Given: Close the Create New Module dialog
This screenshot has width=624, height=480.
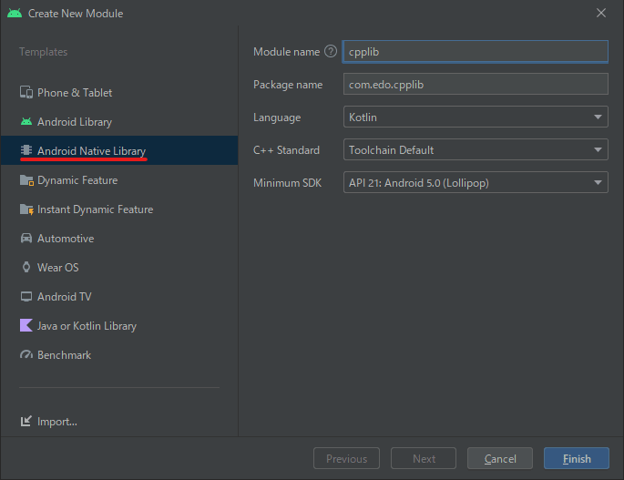Looking at the screenshot, I should (601, 13).
